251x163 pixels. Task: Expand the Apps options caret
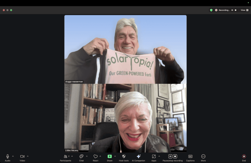point(159,156)
